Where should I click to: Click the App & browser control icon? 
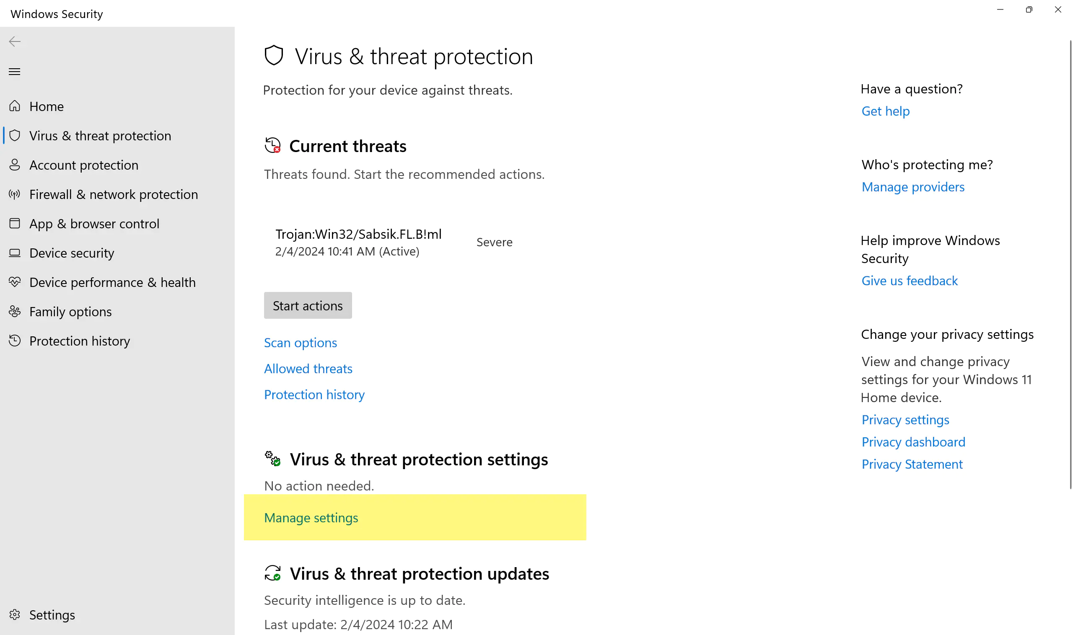click(15, 223)
